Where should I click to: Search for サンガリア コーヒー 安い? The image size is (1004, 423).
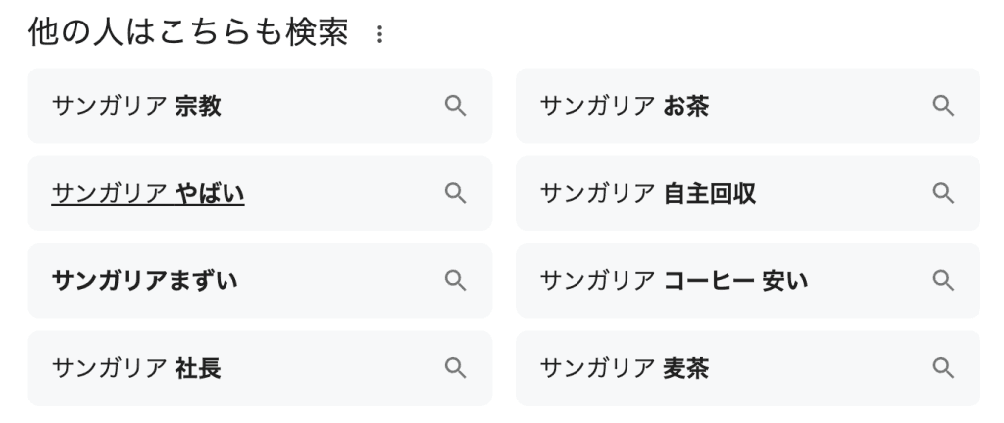[x=674, y=281]
